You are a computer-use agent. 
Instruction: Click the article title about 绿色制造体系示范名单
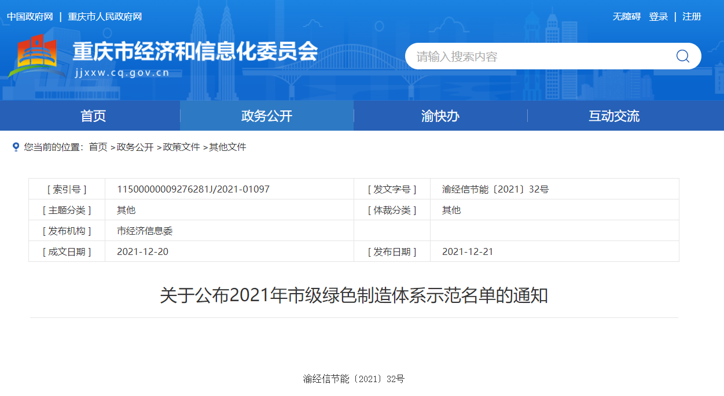[x=354, y=295]
